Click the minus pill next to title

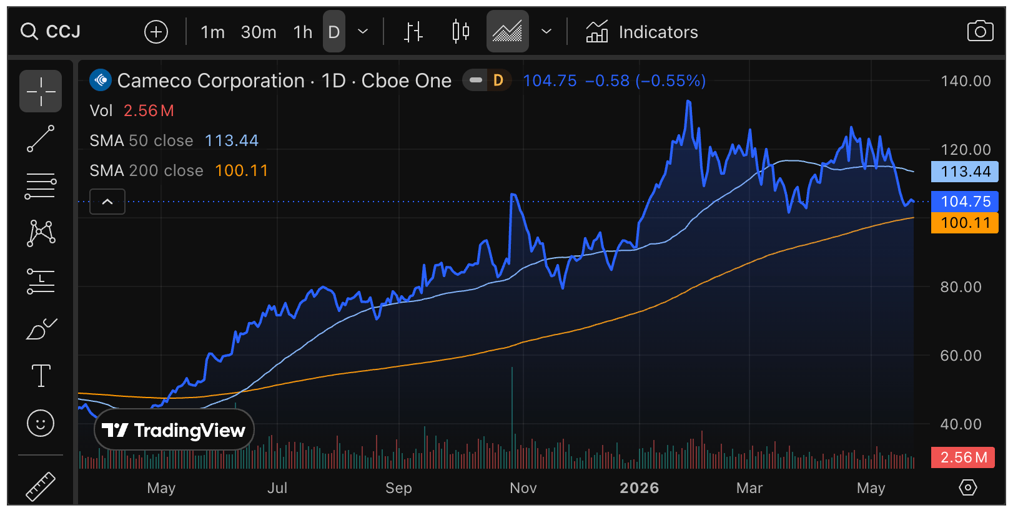click(476, 81)
